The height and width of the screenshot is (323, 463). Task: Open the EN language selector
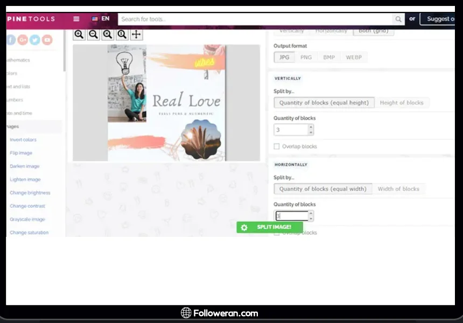click(101, 19)
